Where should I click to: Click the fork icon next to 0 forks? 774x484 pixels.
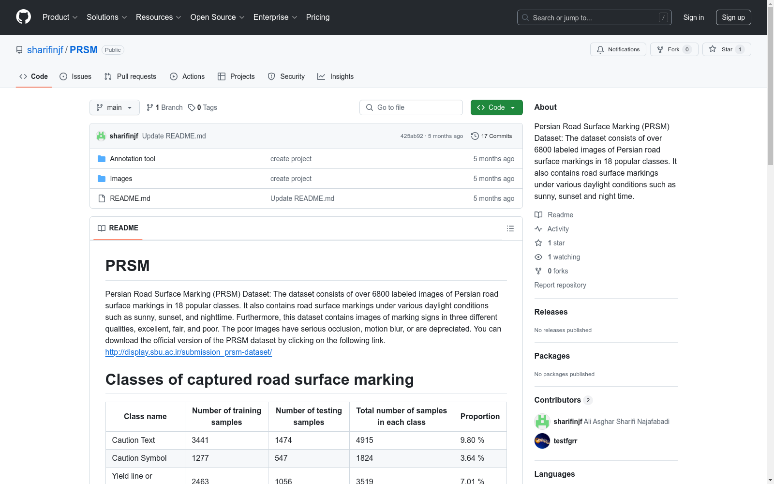click(538, 271)
